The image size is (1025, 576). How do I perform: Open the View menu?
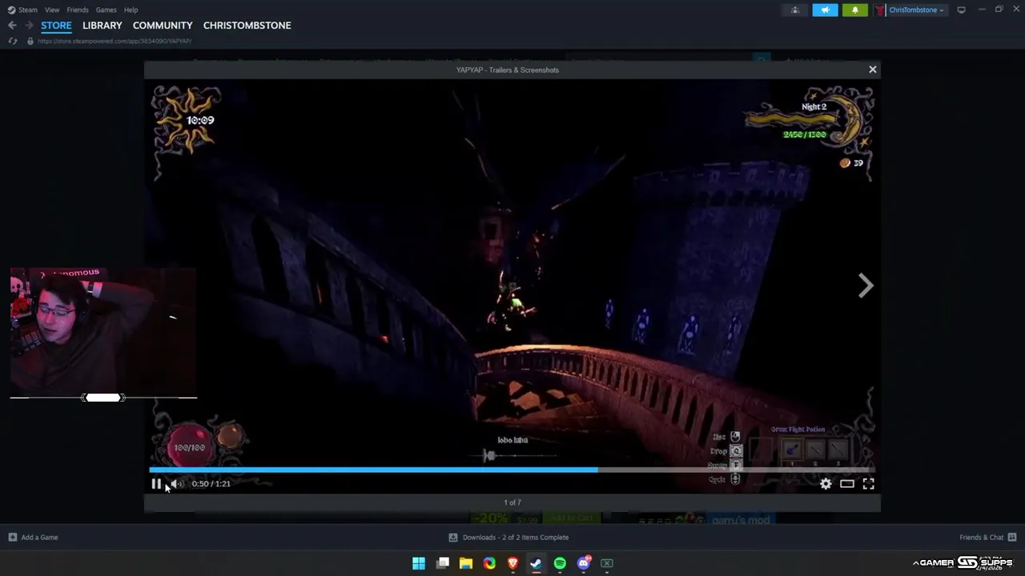tap(52, 10)
